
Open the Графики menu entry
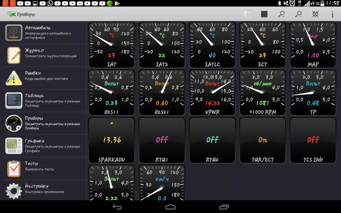(x=44, y=146)
